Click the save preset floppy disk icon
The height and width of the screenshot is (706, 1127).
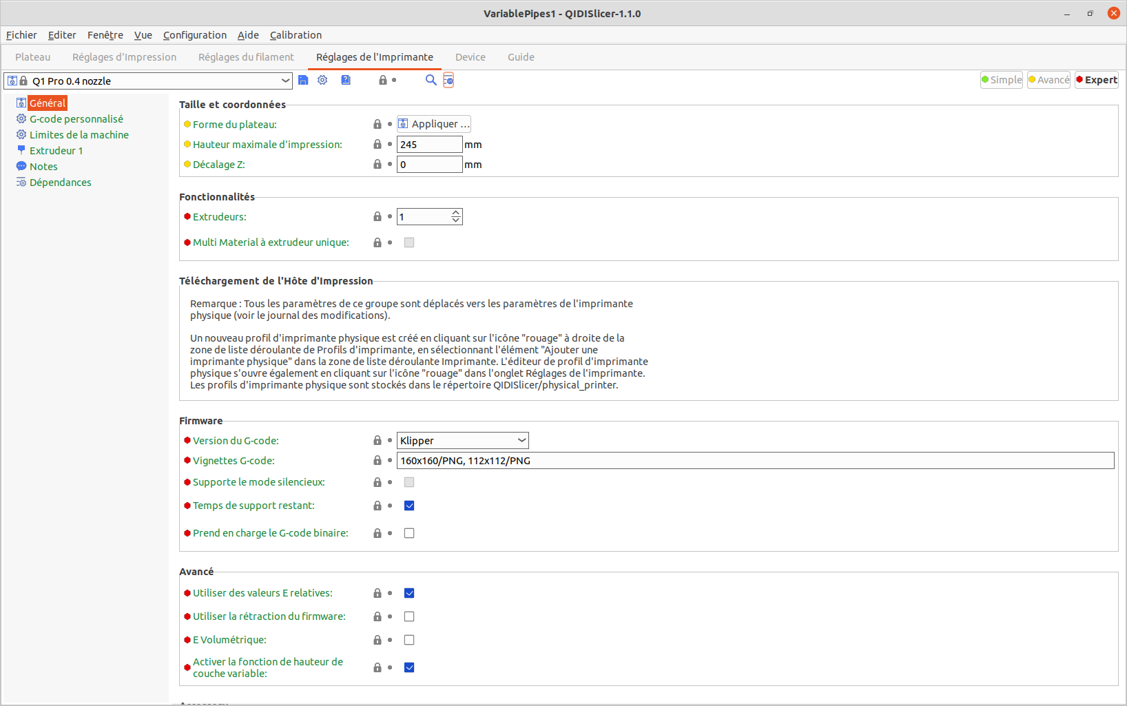303,81
